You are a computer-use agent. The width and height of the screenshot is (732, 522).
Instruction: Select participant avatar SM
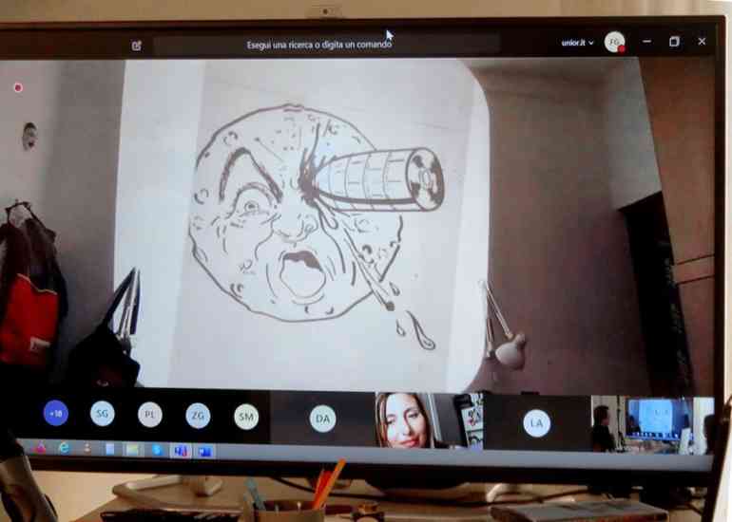click(246, 417)
